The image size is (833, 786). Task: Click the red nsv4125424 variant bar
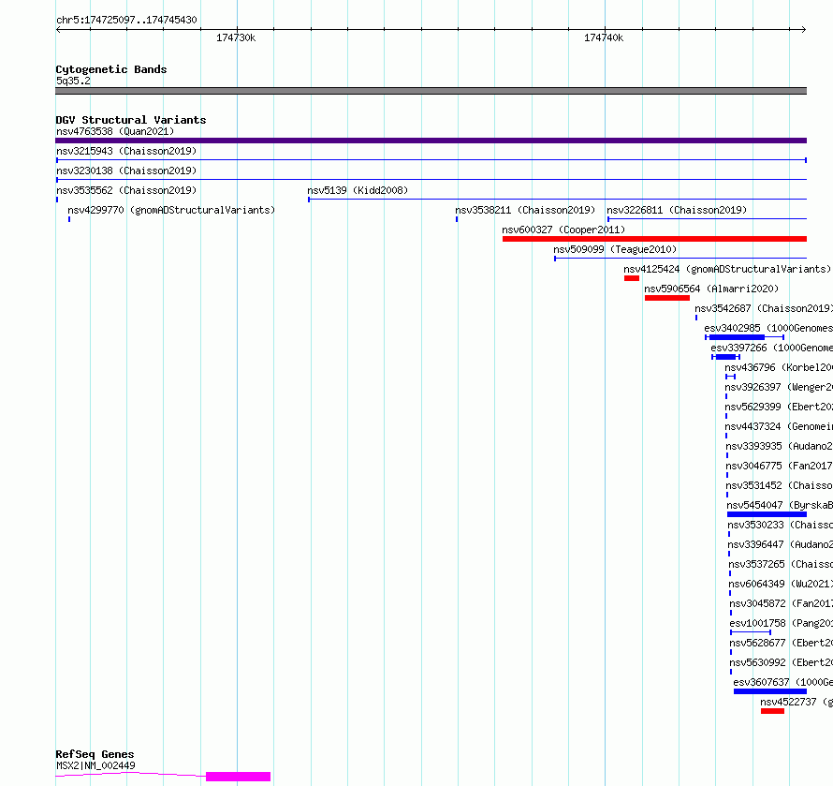pyautogui.click(x=632, y=278)
